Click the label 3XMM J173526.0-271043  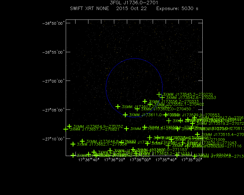click(212, 143)
